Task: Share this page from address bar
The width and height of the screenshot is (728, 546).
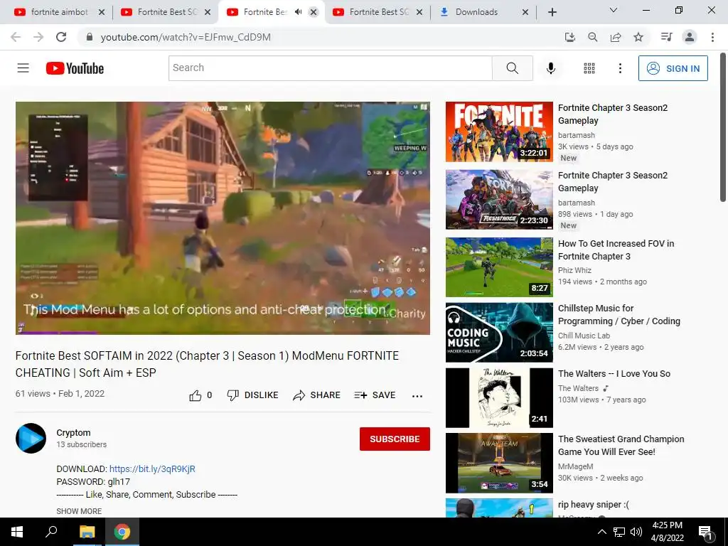Action: tap(616, 37)
